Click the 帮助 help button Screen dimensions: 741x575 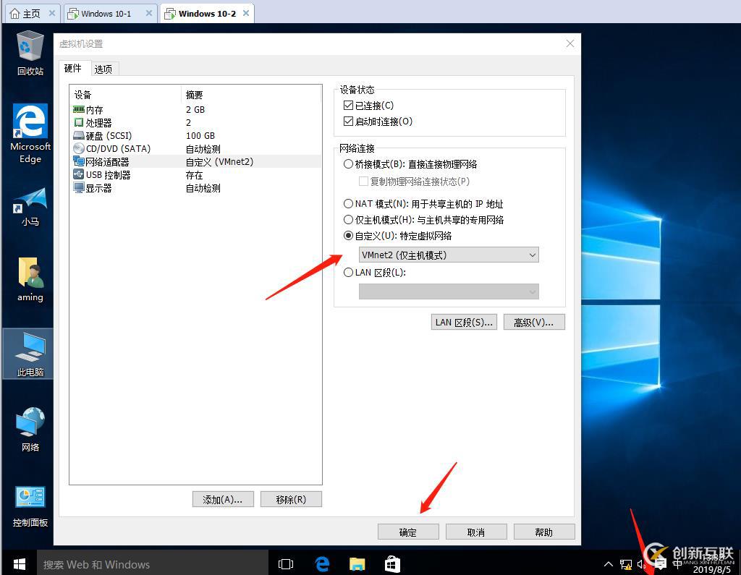[x=544, y=532]
